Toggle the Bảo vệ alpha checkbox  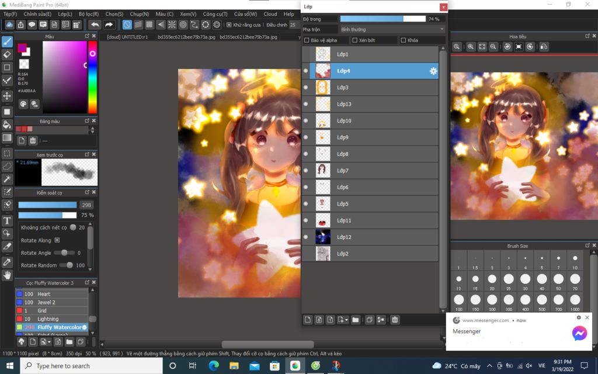click(x=307, y=40)
